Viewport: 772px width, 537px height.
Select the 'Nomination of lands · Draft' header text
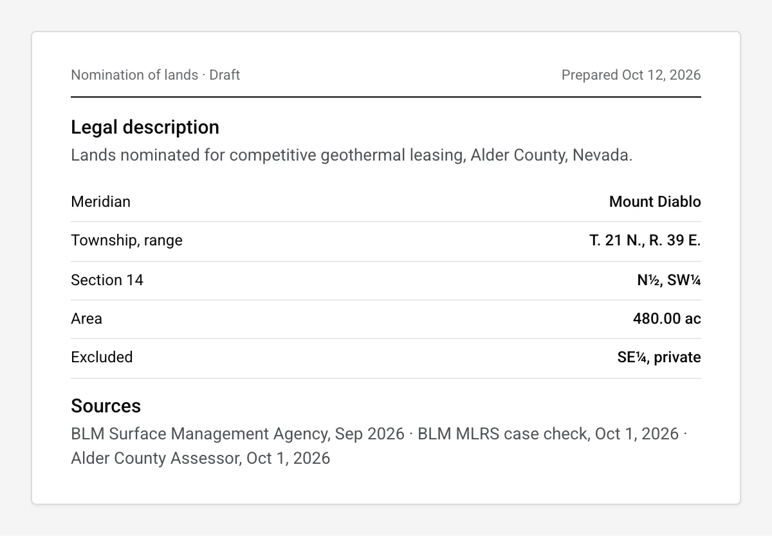click(x=155, y=75)
